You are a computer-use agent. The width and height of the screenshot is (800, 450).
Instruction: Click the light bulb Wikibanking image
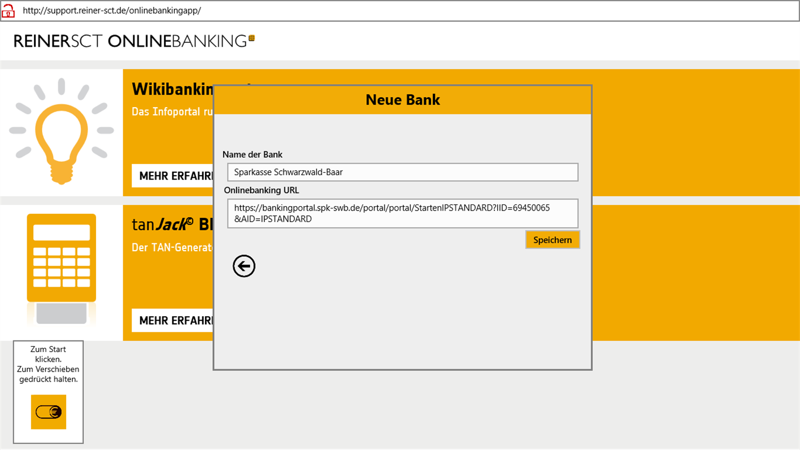pos(61,133)
